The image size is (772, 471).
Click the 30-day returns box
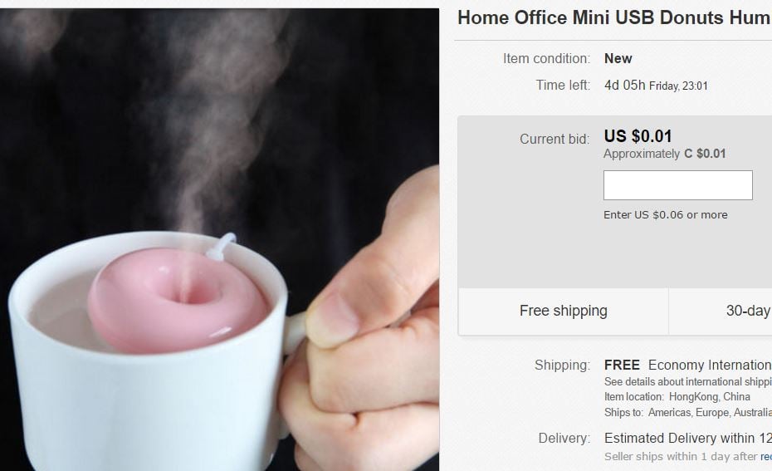pyautogui.click(x=721, y=311)
